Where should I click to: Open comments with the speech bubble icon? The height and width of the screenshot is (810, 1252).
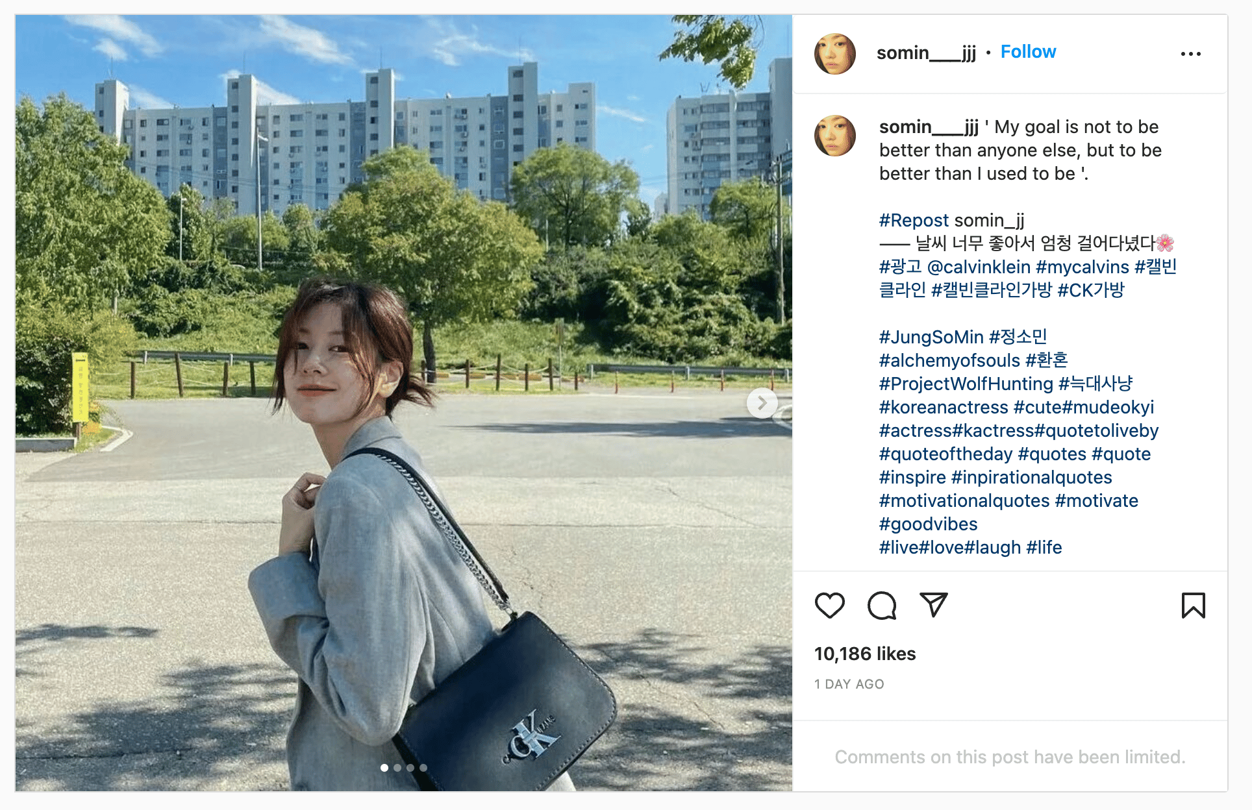(x=882, y=606)
